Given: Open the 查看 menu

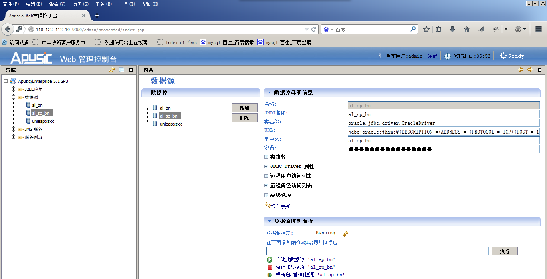Looking at the screenshot, I should [57, 4].
